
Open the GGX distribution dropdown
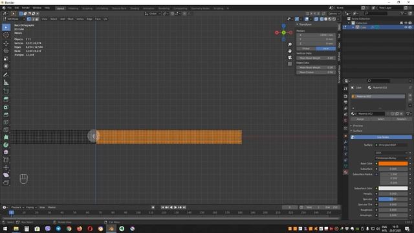coord(391,153)
